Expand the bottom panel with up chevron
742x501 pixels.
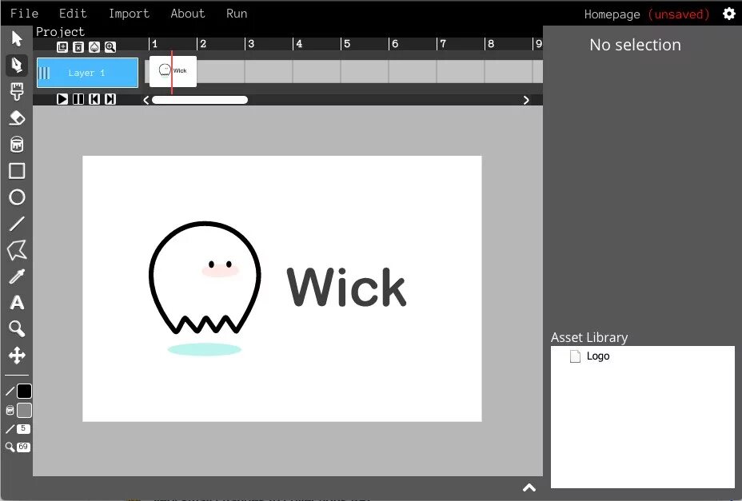[x=529, y=487]
